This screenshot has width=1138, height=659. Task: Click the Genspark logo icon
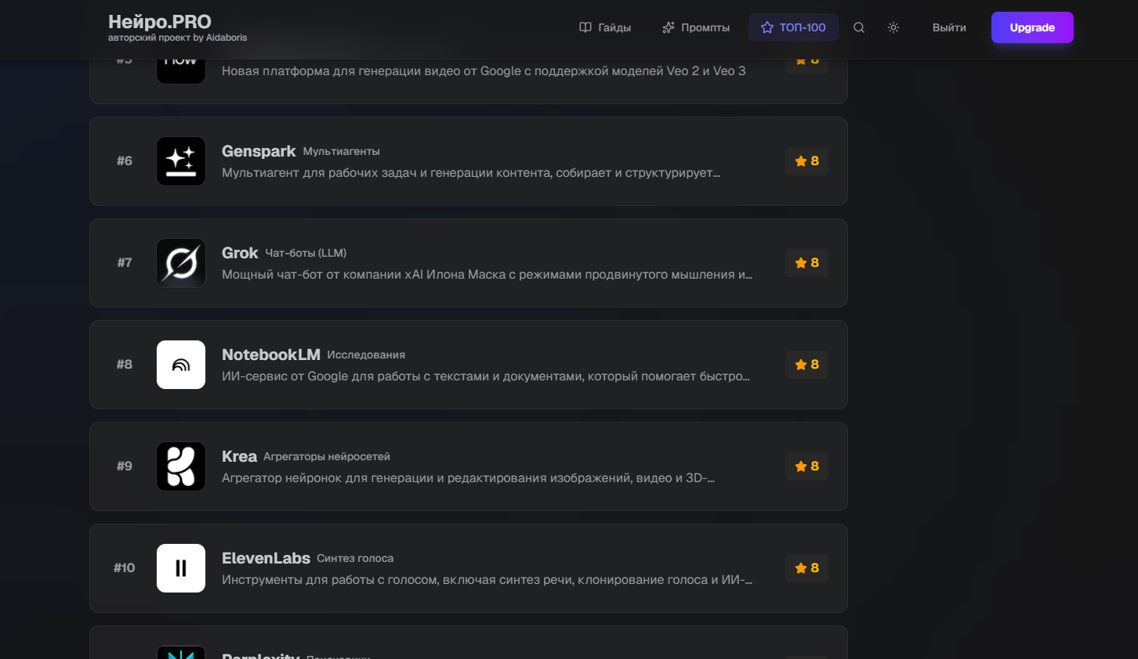(181, 161)
